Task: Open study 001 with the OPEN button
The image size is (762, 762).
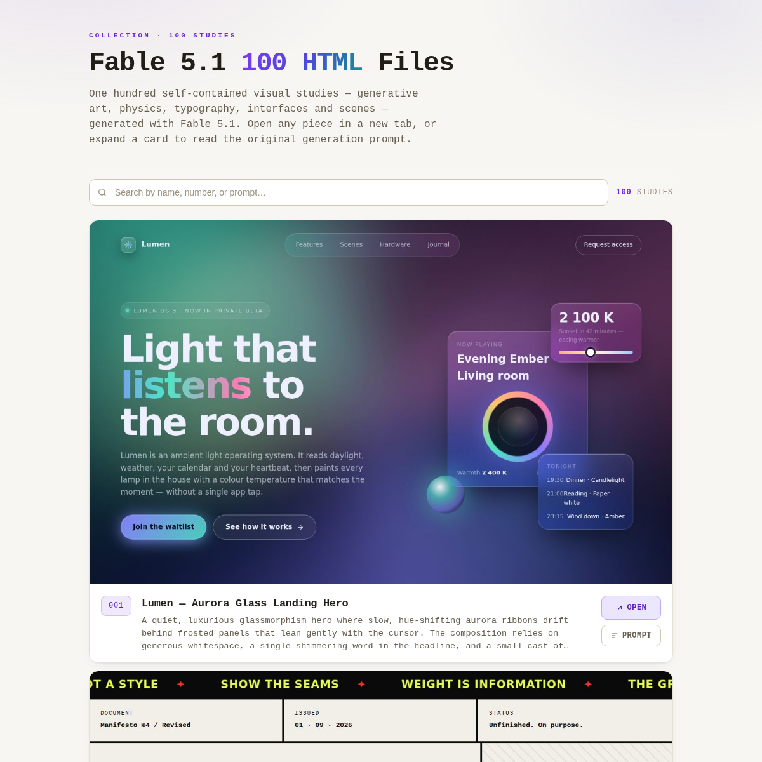Action: tap(631, 608)
